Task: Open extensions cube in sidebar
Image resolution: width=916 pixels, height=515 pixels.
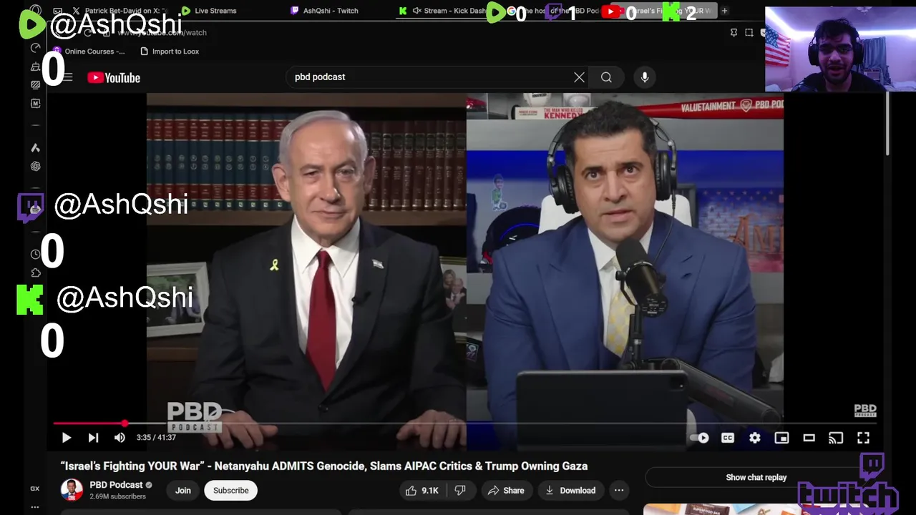Action: tap(35, 273)
